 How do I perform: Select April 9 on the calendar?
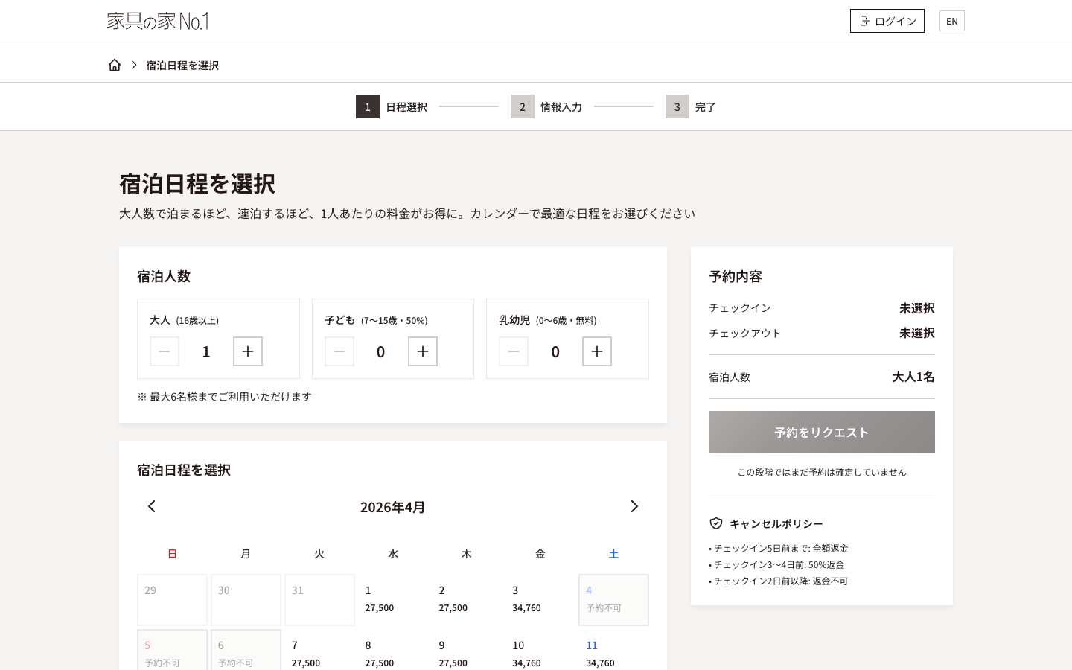tap(467, 650)
